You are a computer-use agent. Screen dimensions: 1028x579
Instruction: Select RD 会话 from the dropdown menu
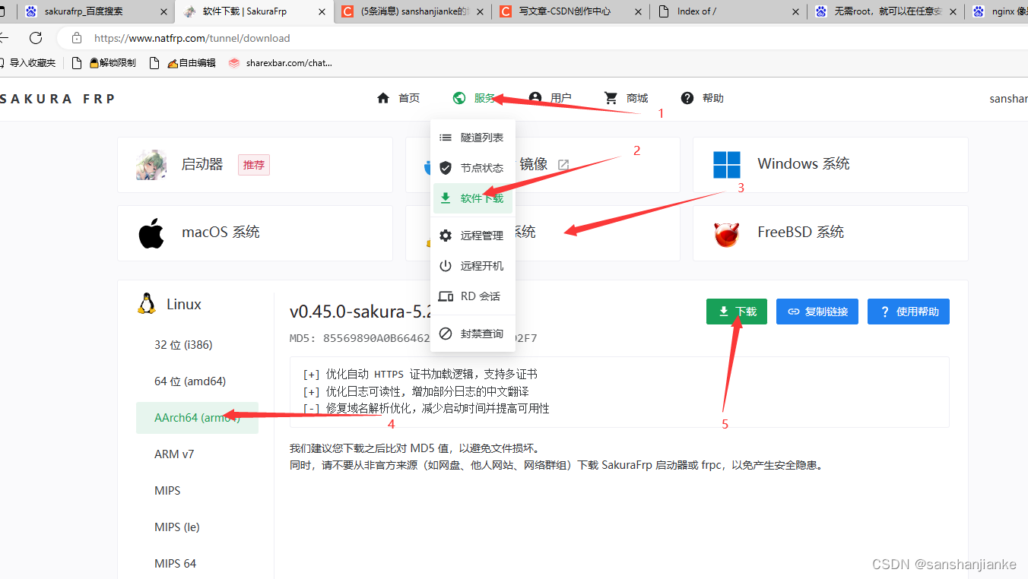pos(473,296)
